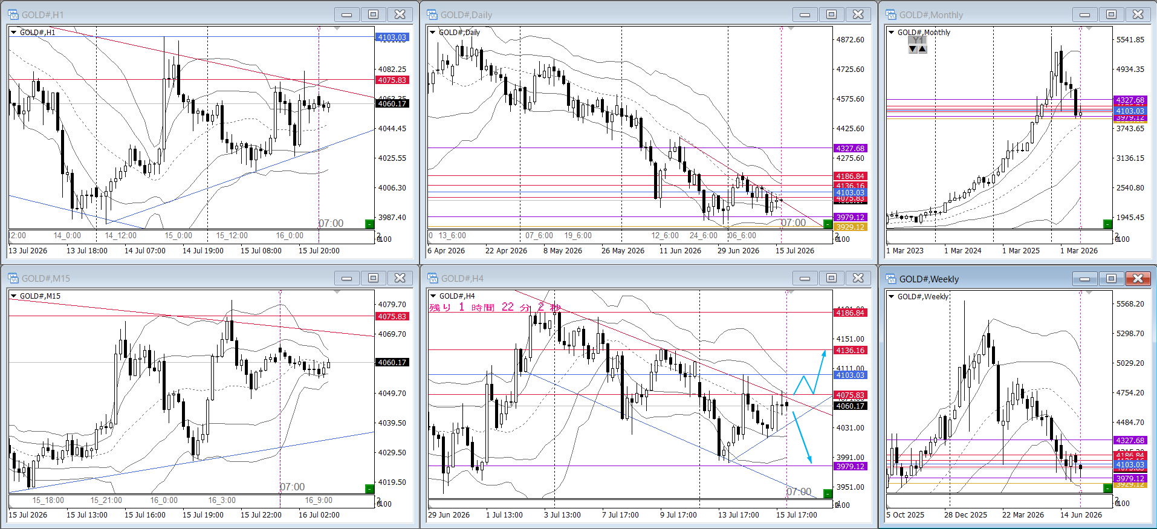Image resolution: width=1157 pixels, height=529 pixels.
Task: Click the chart icon in the GOLD#,Weekly title bar
Action: point(891,279)
